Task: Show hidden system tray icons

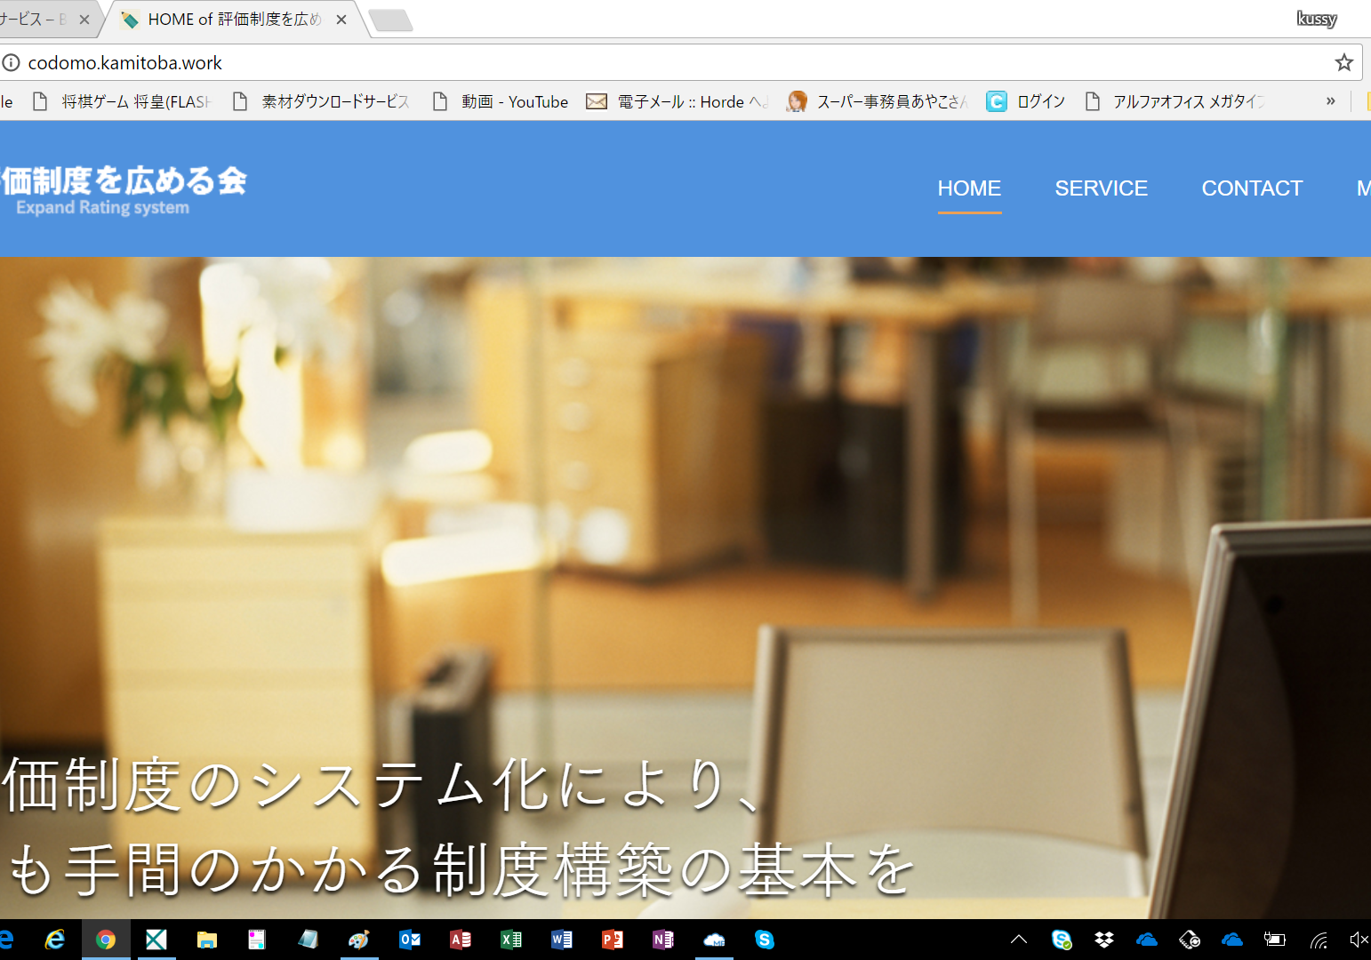Action: coord(1019,940)
